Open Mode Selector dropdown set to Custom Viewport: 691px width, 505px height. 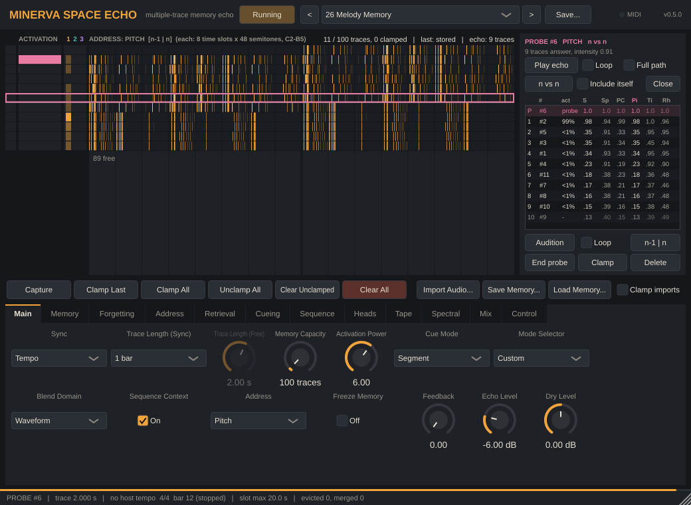pos(541,358)
